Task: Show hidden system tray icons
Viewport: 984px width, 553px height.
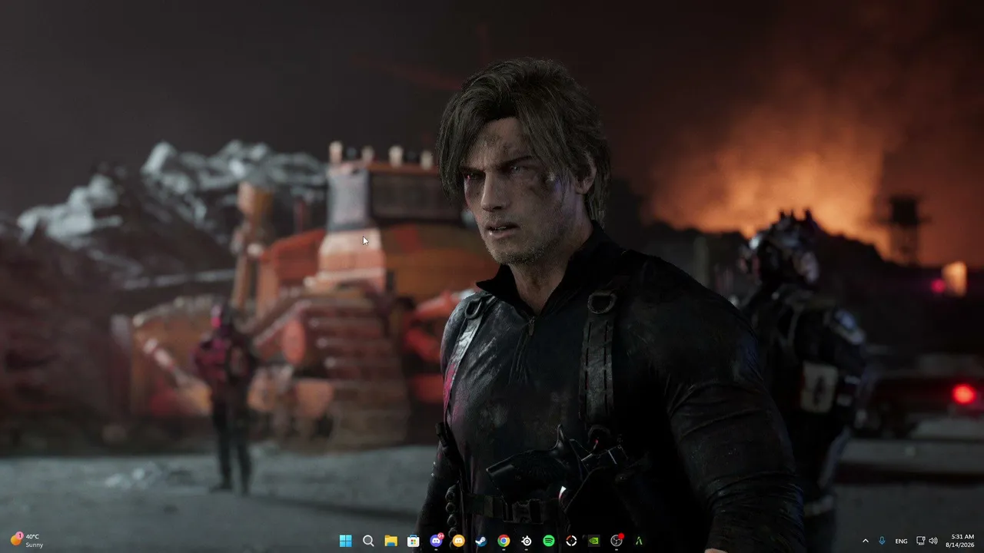Action: point(866,541)
